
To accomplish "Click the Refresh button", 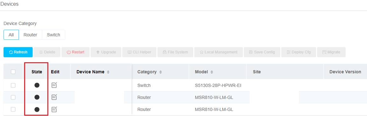I will tap(18, 52).
